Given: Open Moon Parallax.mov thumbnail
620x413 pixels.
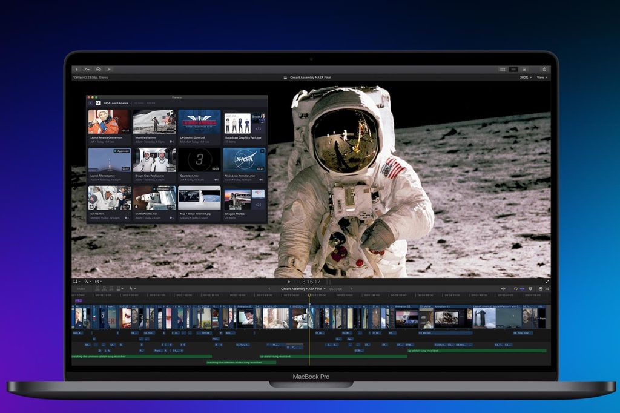Looking at the screenshot, I should tap(154, 122).
